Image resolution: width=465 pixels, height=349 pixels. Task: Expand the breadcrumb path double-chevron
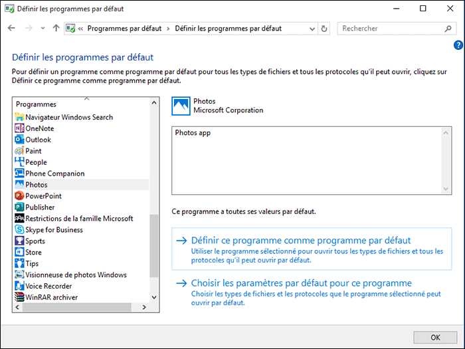point(80,29)
